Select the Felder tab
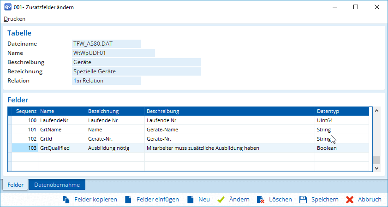388x207 pixels. coord(16,185)
